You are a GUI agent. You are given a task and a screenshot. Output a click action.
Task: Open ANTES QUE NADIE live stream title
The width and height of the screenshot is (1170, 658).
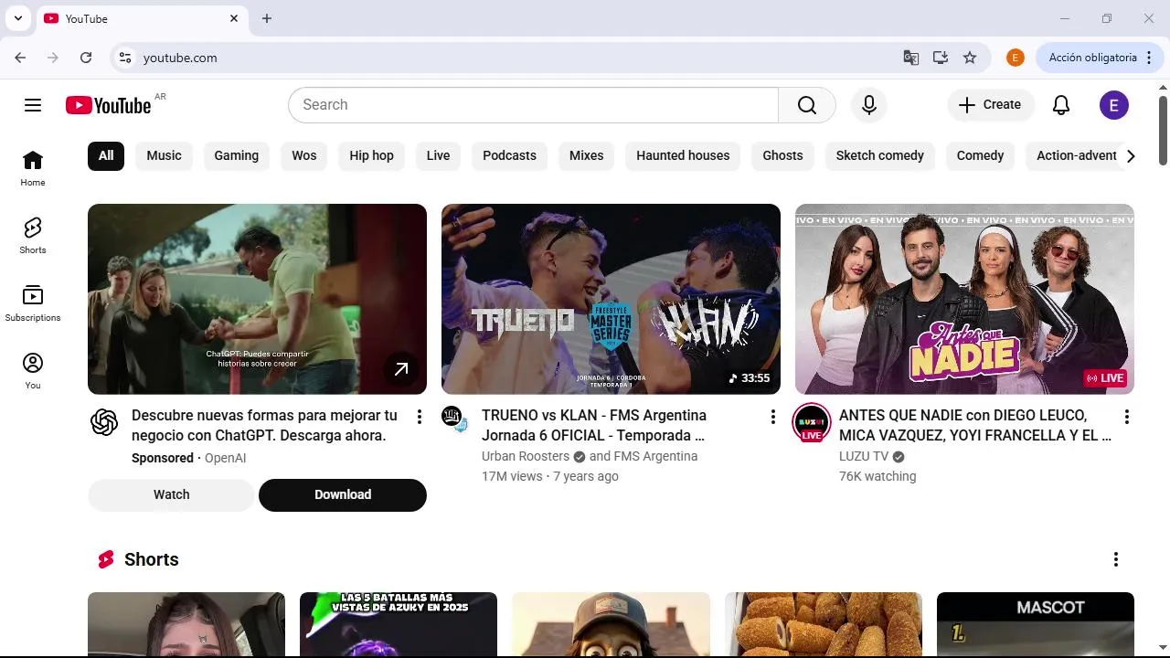975,425
